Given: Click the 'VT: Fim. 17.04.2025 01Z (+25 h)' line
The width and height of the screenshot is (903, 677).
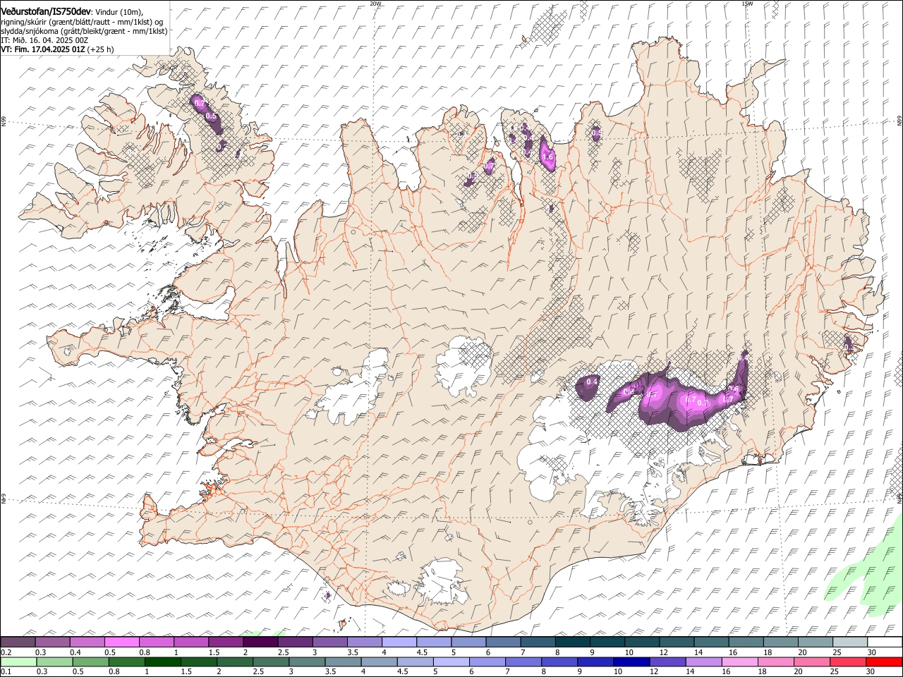Looking at the screenshot, I should pyautogui.click(x=57, y=49).
